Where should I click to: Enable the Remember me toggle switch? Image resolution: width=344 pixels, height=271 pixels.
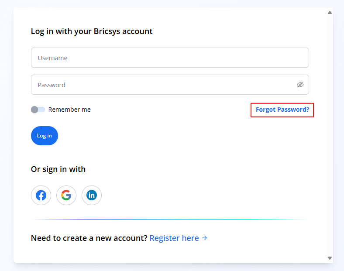point(38,110)
